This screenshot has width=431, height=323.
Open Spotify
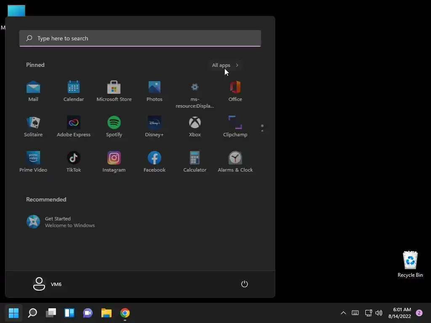[x=114, y=127]
